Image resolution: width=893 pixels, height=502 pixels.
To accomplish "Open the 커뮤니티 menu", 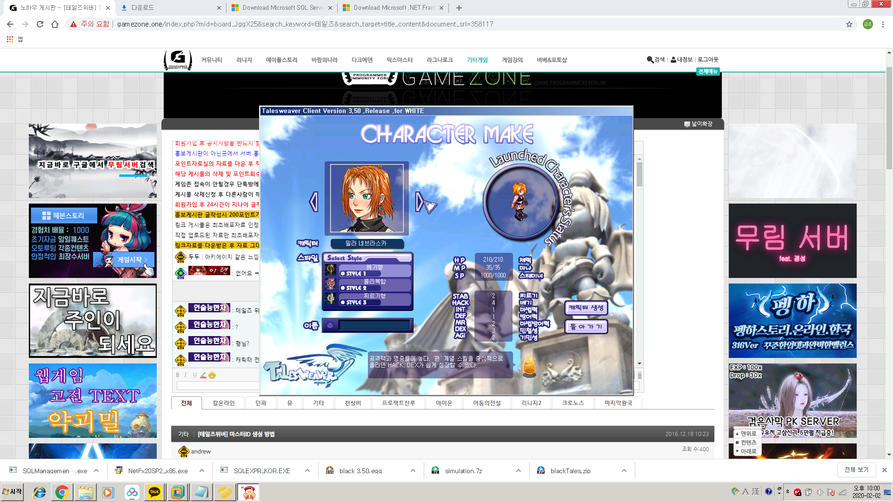I will click(212, 60).
